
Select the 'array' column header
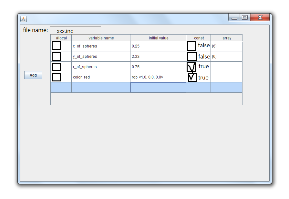pos(227,38)
